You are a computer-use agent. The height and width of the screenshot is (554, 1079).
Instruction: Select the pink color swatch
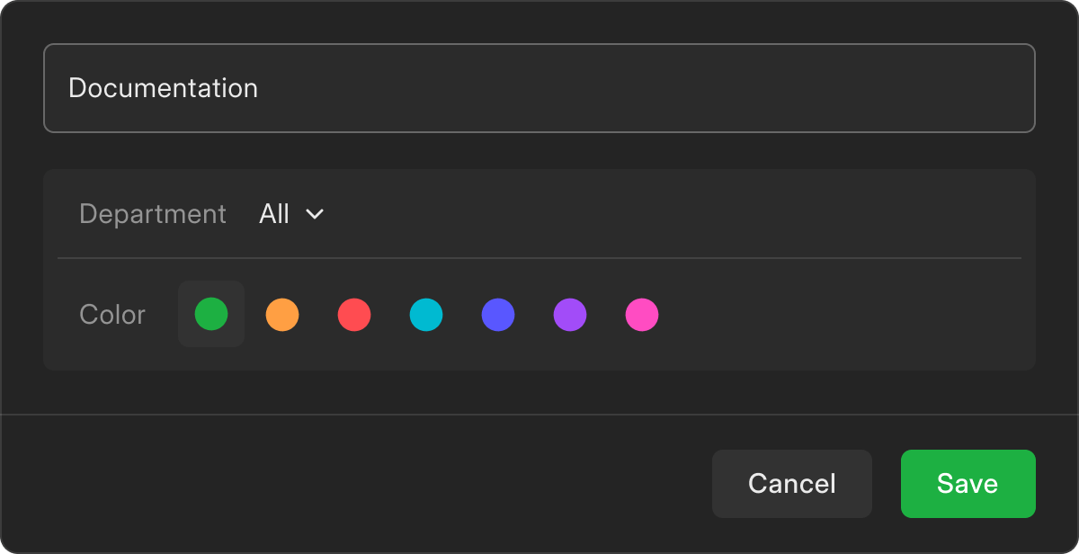(x=642, y=315)
